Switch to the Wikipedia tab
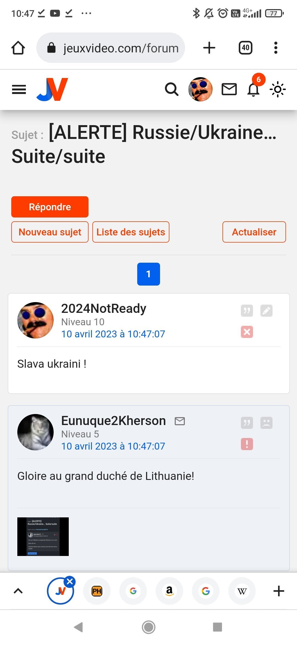 point(242,591)
